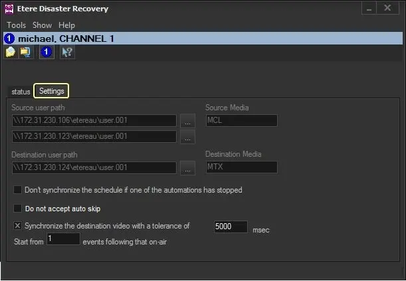This screenshot has width=406, height=281.
Task: Enable Don't synchronize schedule if automation stopped
Action: pos(18,190)
